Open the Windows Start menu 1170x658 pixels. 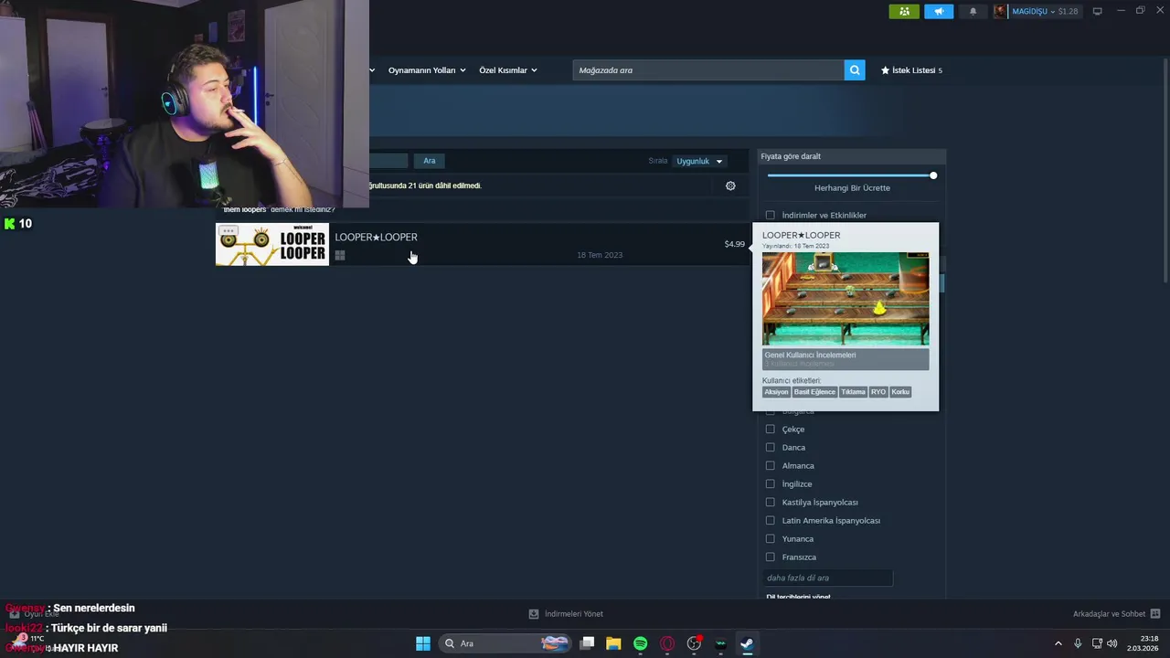click(x=423, y=643)
